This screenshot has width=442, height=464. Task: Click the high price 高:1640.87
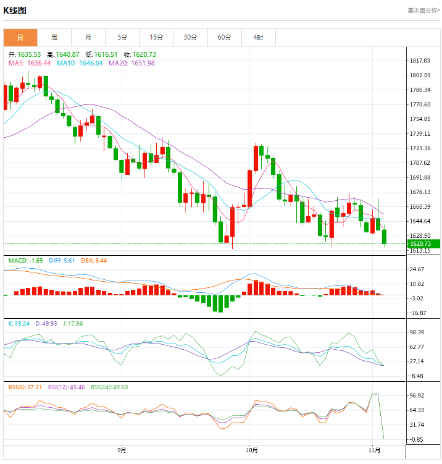point(63,54)
